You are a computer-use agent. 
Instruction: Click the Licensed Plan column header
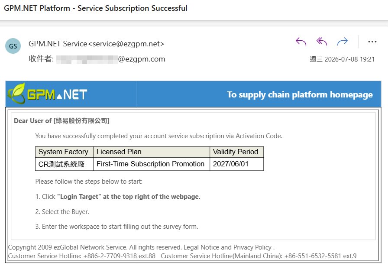click(152, 152)
